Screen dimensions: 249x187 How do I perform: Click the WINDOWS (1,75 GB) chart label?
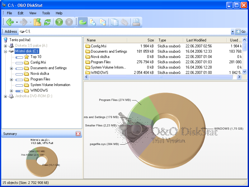(x=229, y=128)
